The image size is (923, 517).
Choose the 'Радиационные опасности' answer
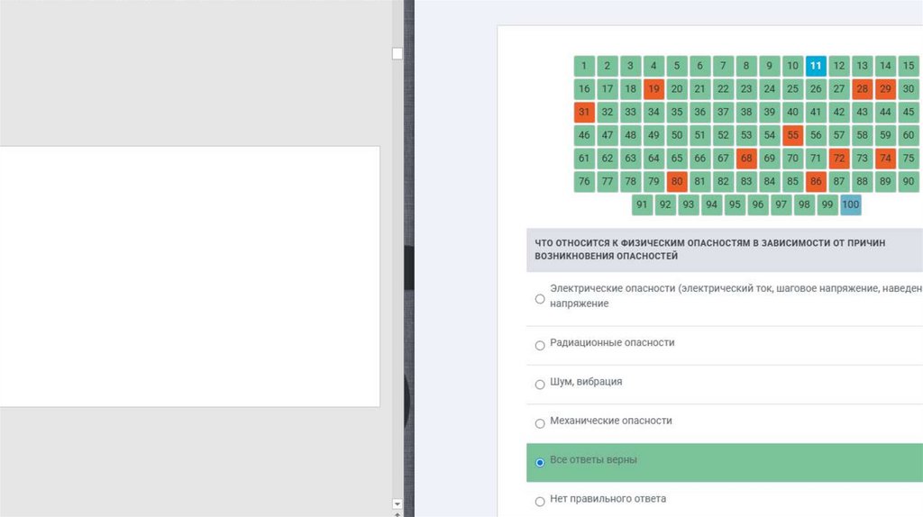pyautogui.click(x=540, y=345)
